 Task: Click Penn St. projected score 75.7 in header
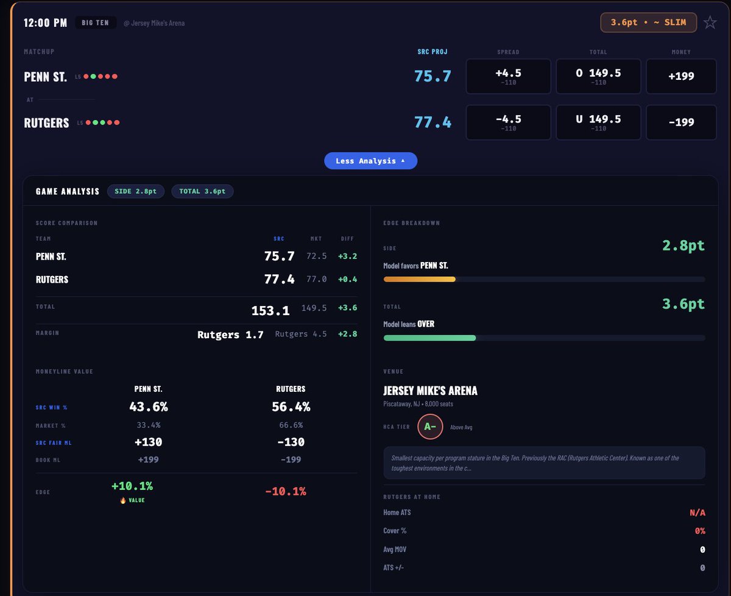coord(433,76)
